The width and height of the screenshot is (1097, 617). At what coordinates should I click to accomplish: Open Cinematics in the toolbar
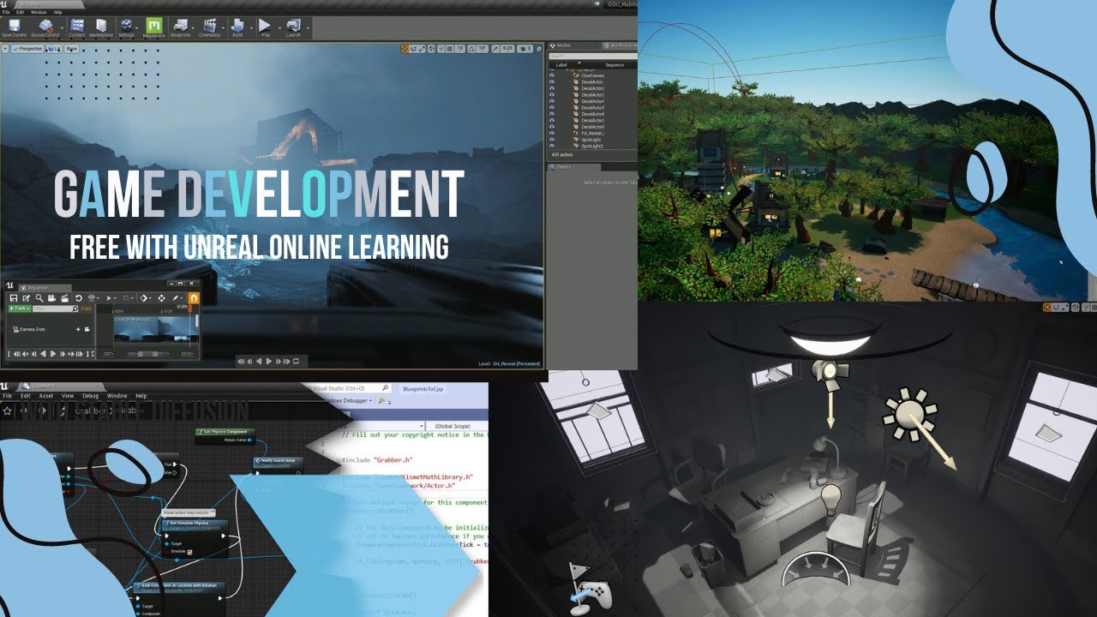point(209,27)
